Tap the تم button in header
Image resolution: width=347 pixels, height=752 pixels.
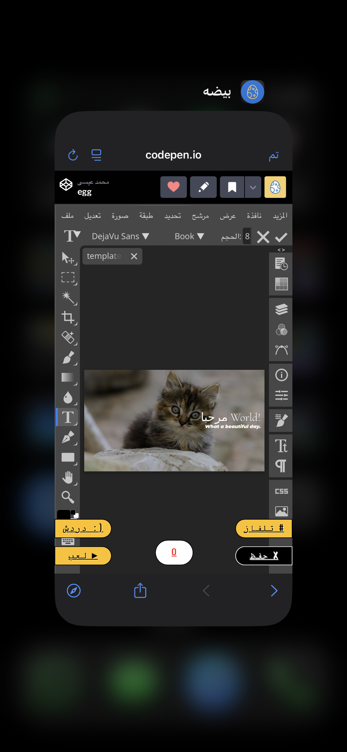274,155
